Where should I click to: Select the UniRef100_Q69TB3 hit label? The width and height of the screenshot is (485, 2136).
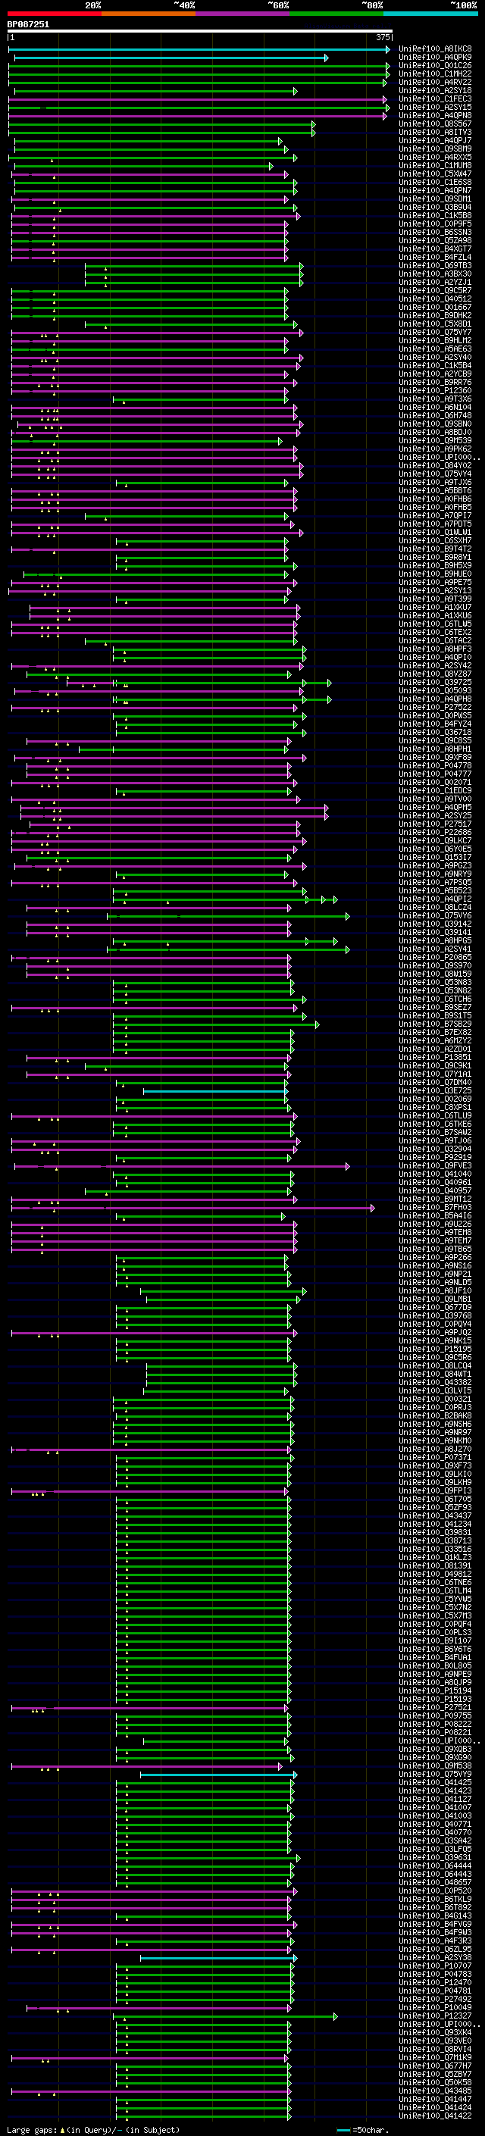tap(435, 266)
